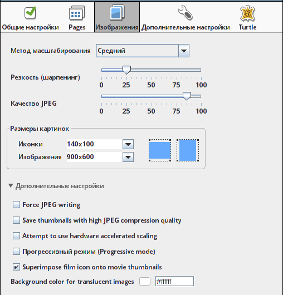Open the wrench icon for Дополнительные настройки

[186, 13]
